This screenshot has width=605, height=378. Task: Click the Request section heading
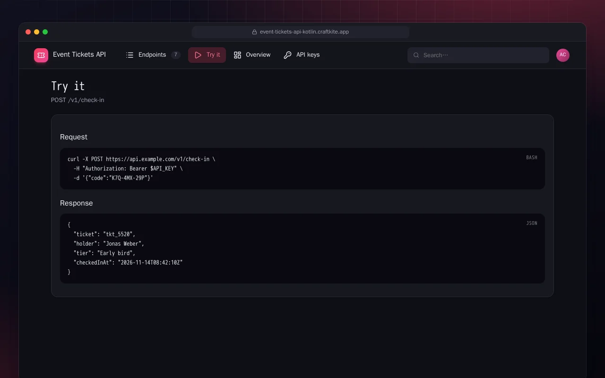(74, 137)
